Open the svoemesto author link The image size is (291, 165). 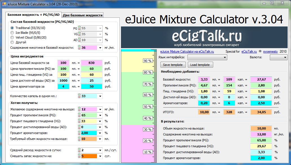[x=270, y=52]
